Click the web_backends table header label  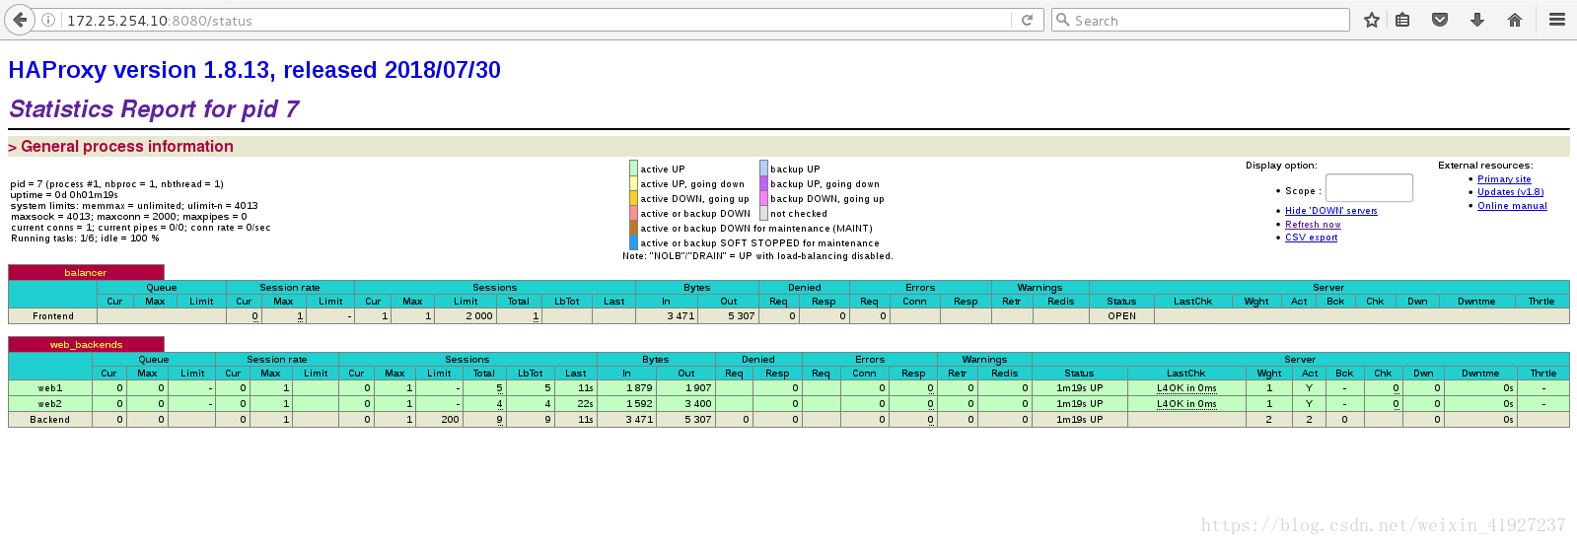[x=86, y=345]
